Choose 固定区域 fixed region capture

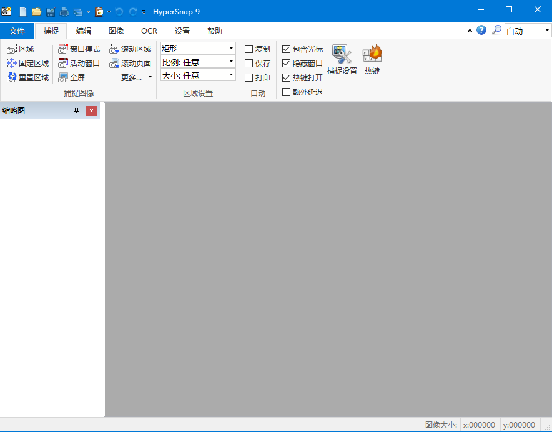(x=28, y=63)
